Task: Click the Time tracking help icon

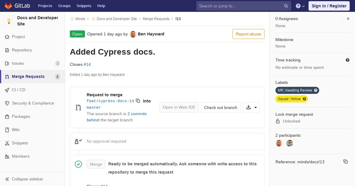Action: pyautogui.click(x=348, y=60)
